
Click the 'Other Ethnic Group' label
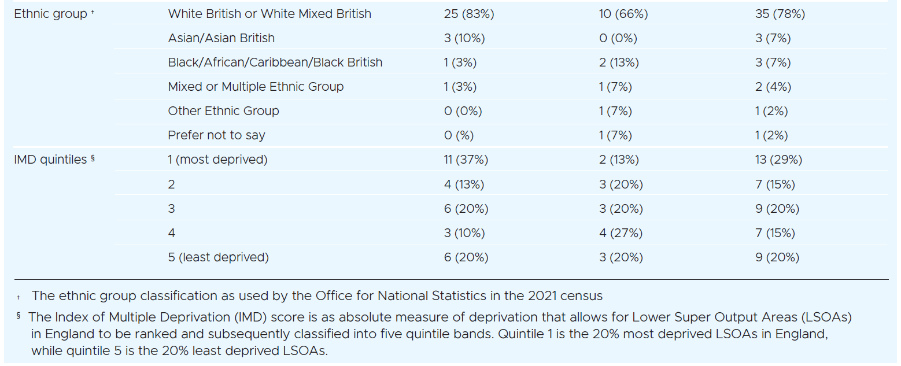pyautogui.click(x=223, y=111)
